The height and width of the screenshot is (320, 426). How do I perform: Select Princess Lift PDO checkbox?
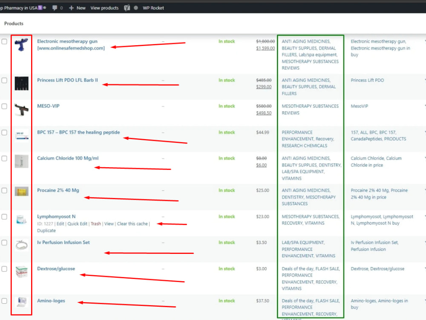(x=4, y=80)
